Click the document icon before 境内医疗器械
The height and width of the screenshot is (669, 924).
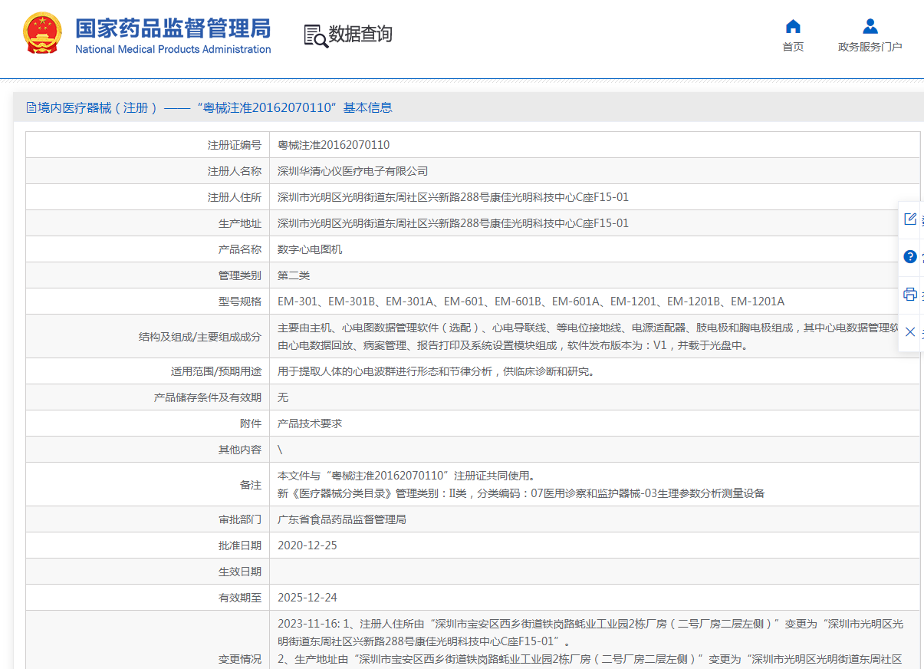(31, 107)
